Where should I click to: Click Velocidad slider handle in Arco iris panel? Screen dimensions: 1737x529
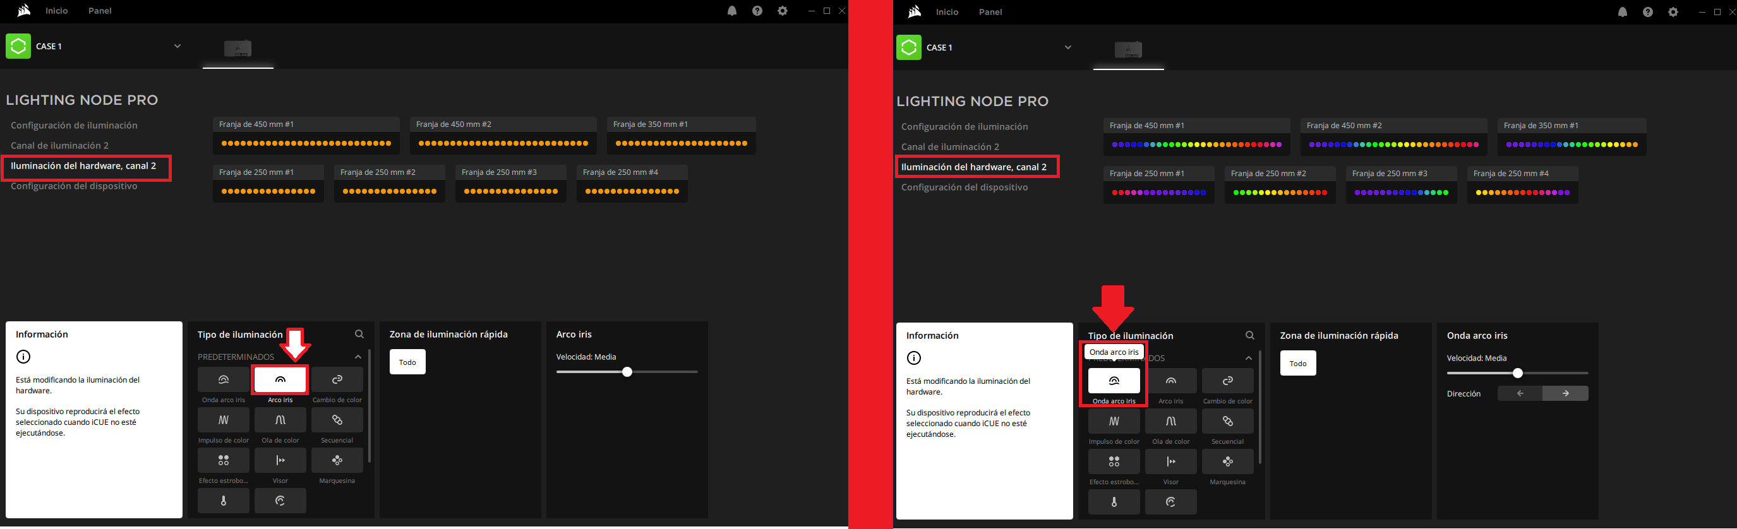pos(627,372)
